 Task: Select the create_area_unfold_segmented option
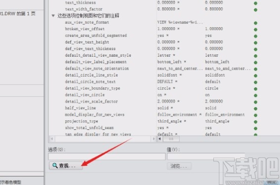[x=96, y=36]
